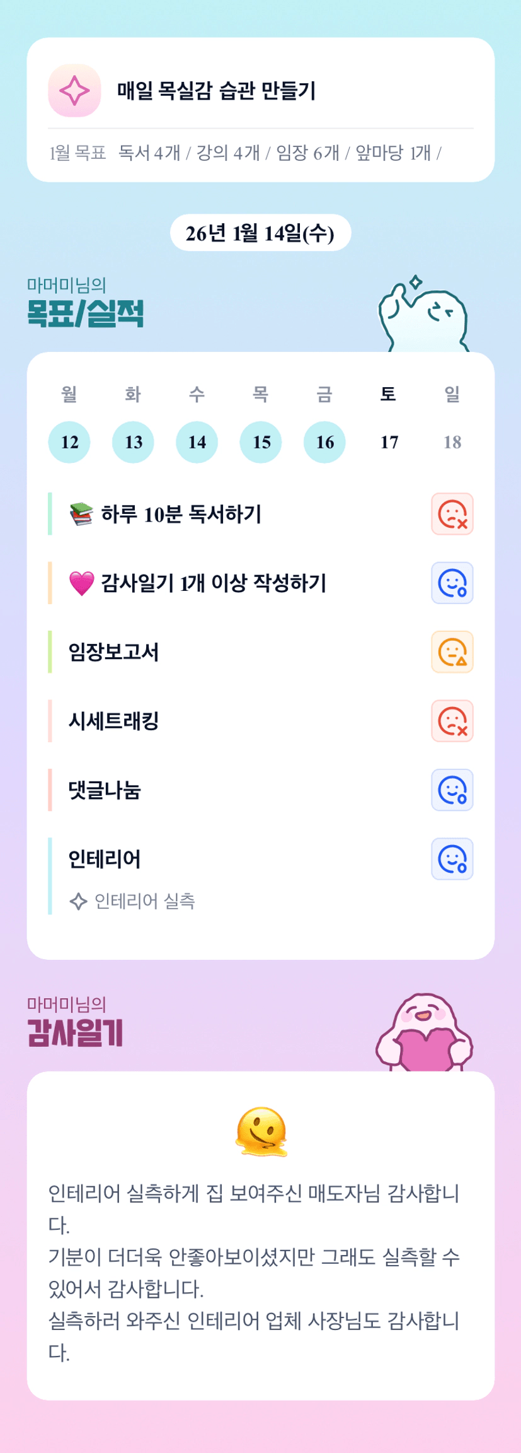Screen dimensions: 521x1453
Task: Tap the orange neutral face beside 임장보고서
Action: pos(452,652)
